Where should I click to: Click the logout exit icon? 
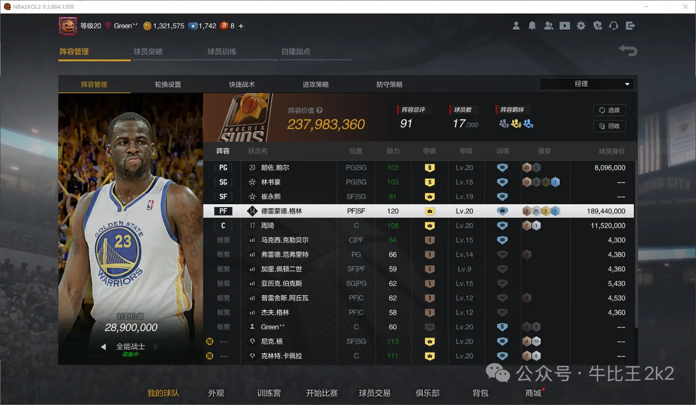pyautogui.click(x=630, y=26)
